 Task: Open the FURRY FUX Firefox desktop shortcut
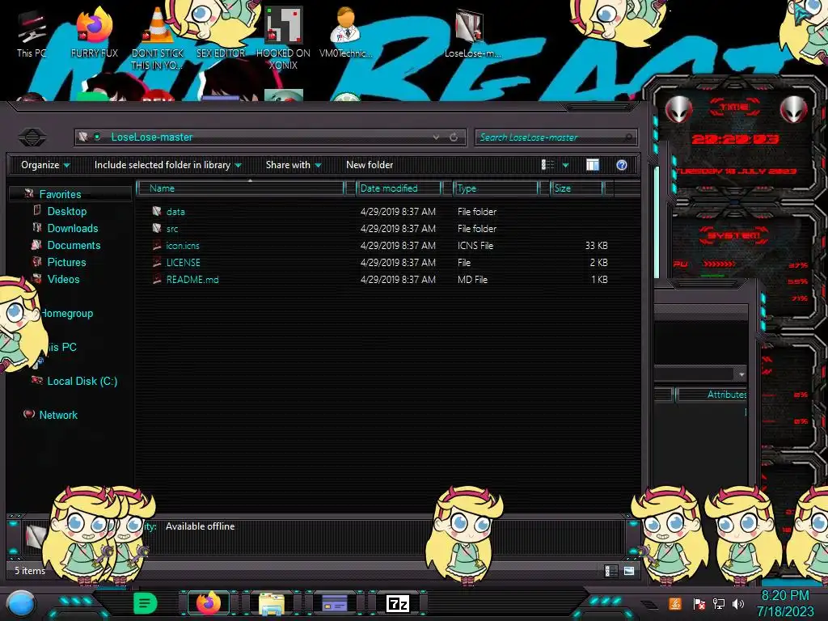point(95,32)
